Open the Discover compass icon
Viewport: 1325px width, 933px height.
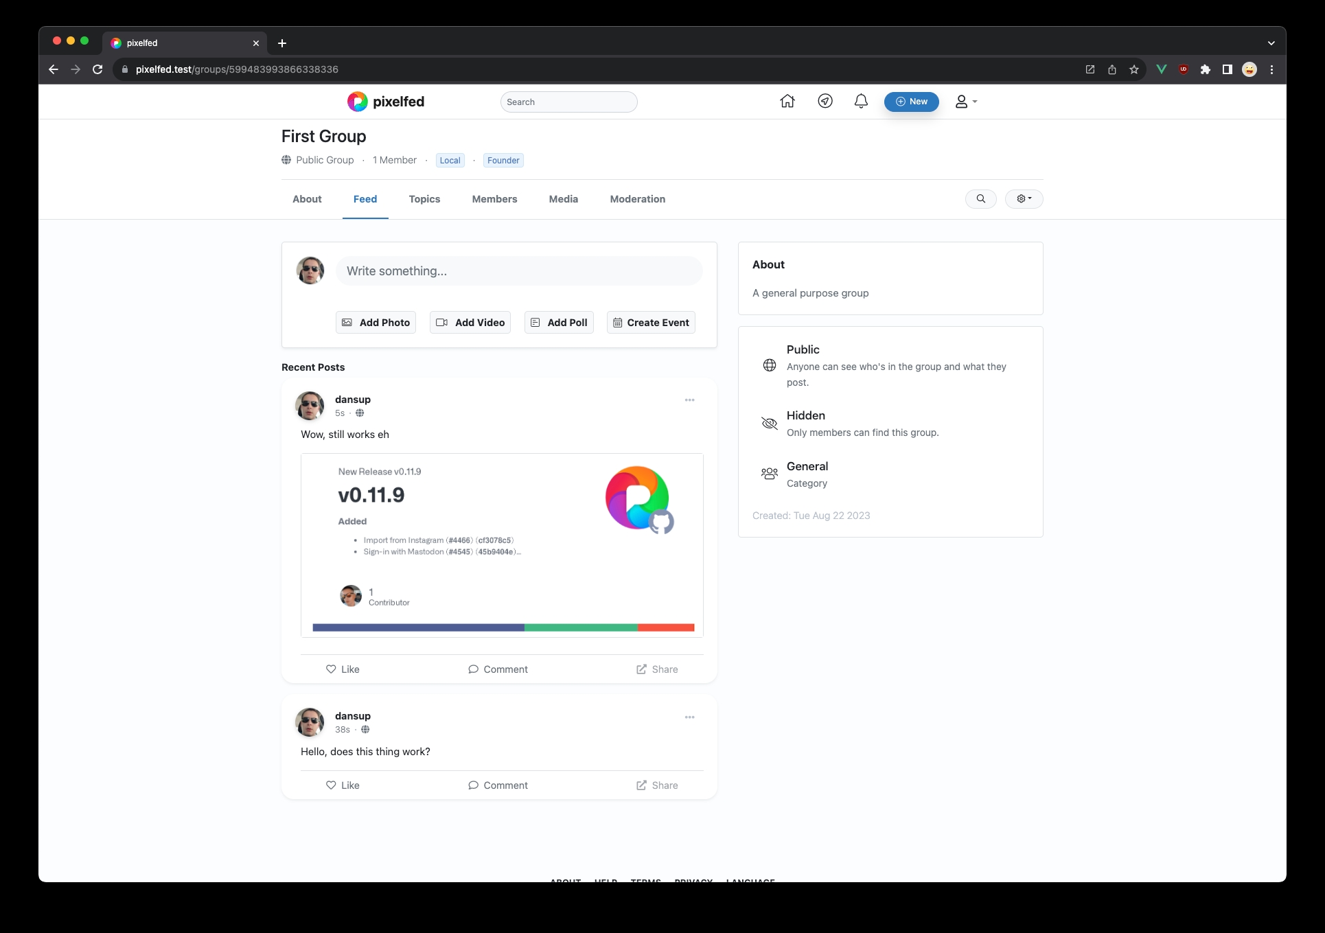point(825,102)
